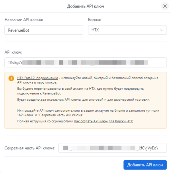The height and width of the screenshot is (173, 170).
Task: Click the Секретная часть API ключа label
Action: (x=30, y=148)
